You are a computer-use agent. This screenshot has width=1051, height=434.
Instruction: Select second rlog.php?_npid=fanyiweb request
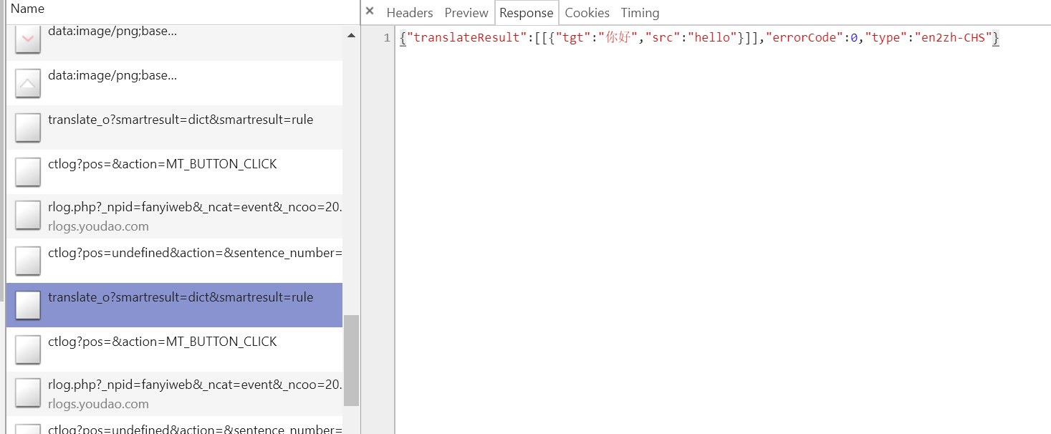[174, 394]
